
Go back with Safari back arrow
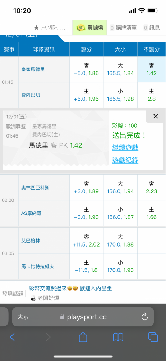coord(12,337)
